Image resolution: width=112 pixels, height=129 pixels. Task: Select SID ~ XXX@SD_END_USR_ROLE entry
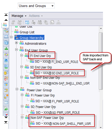(x=57, y=73)
